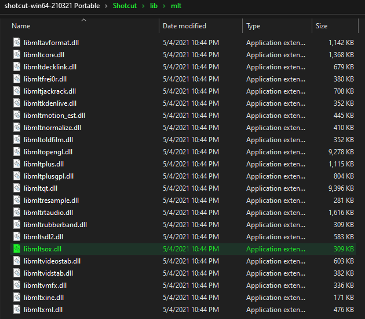Select the file name libmltresample.dll
Image resolution: width=365 pixels, height=319 pixels.
[x=51, y=201]
